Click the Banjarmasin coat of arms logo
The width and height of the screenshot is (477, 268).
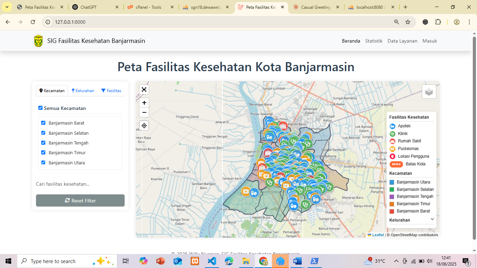pyautogui.click(x=38, y=41)
